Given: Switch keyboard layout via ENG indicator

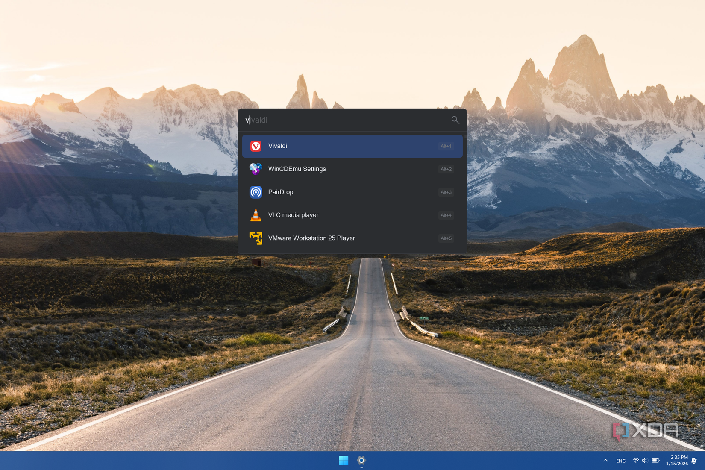Looking at the screenshot, I should [620, 461].
